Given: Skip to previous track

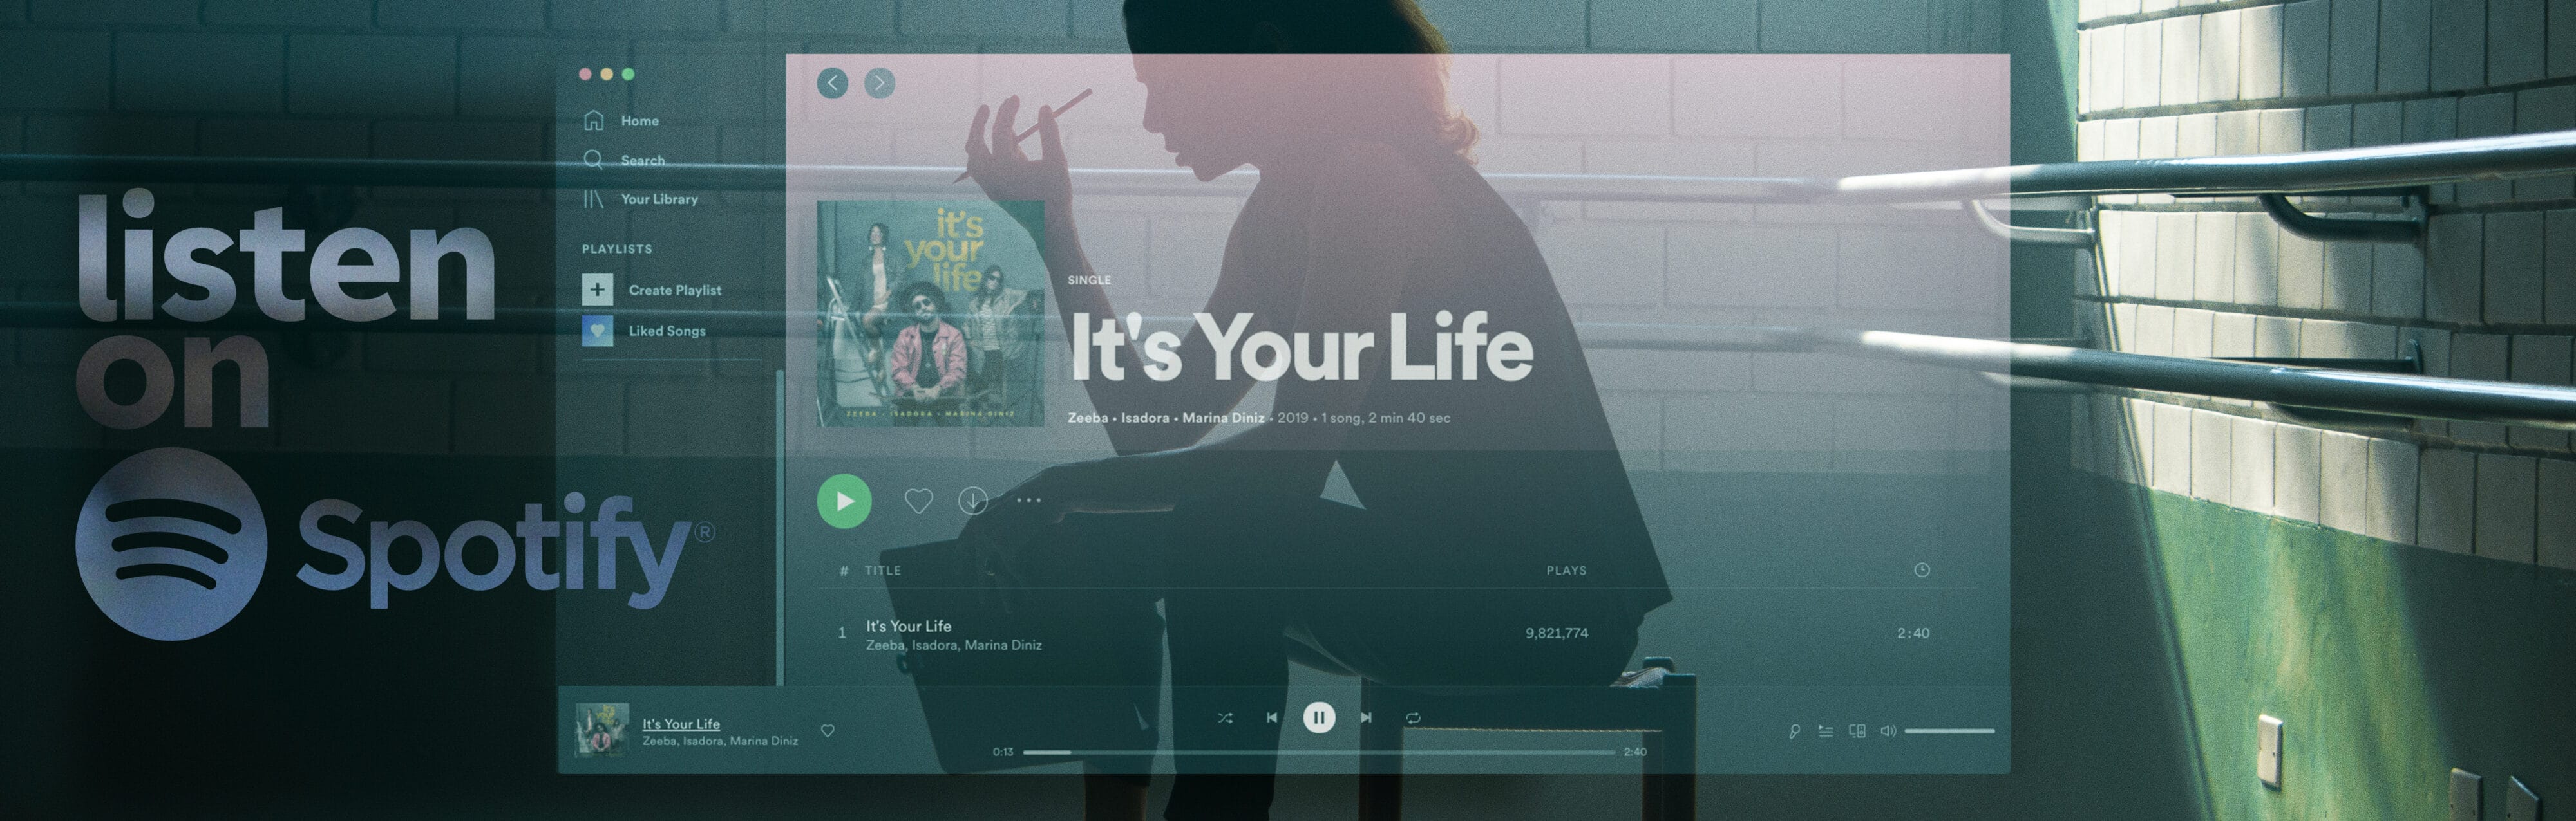Looking at the screenshot, I should [1271, 717].
